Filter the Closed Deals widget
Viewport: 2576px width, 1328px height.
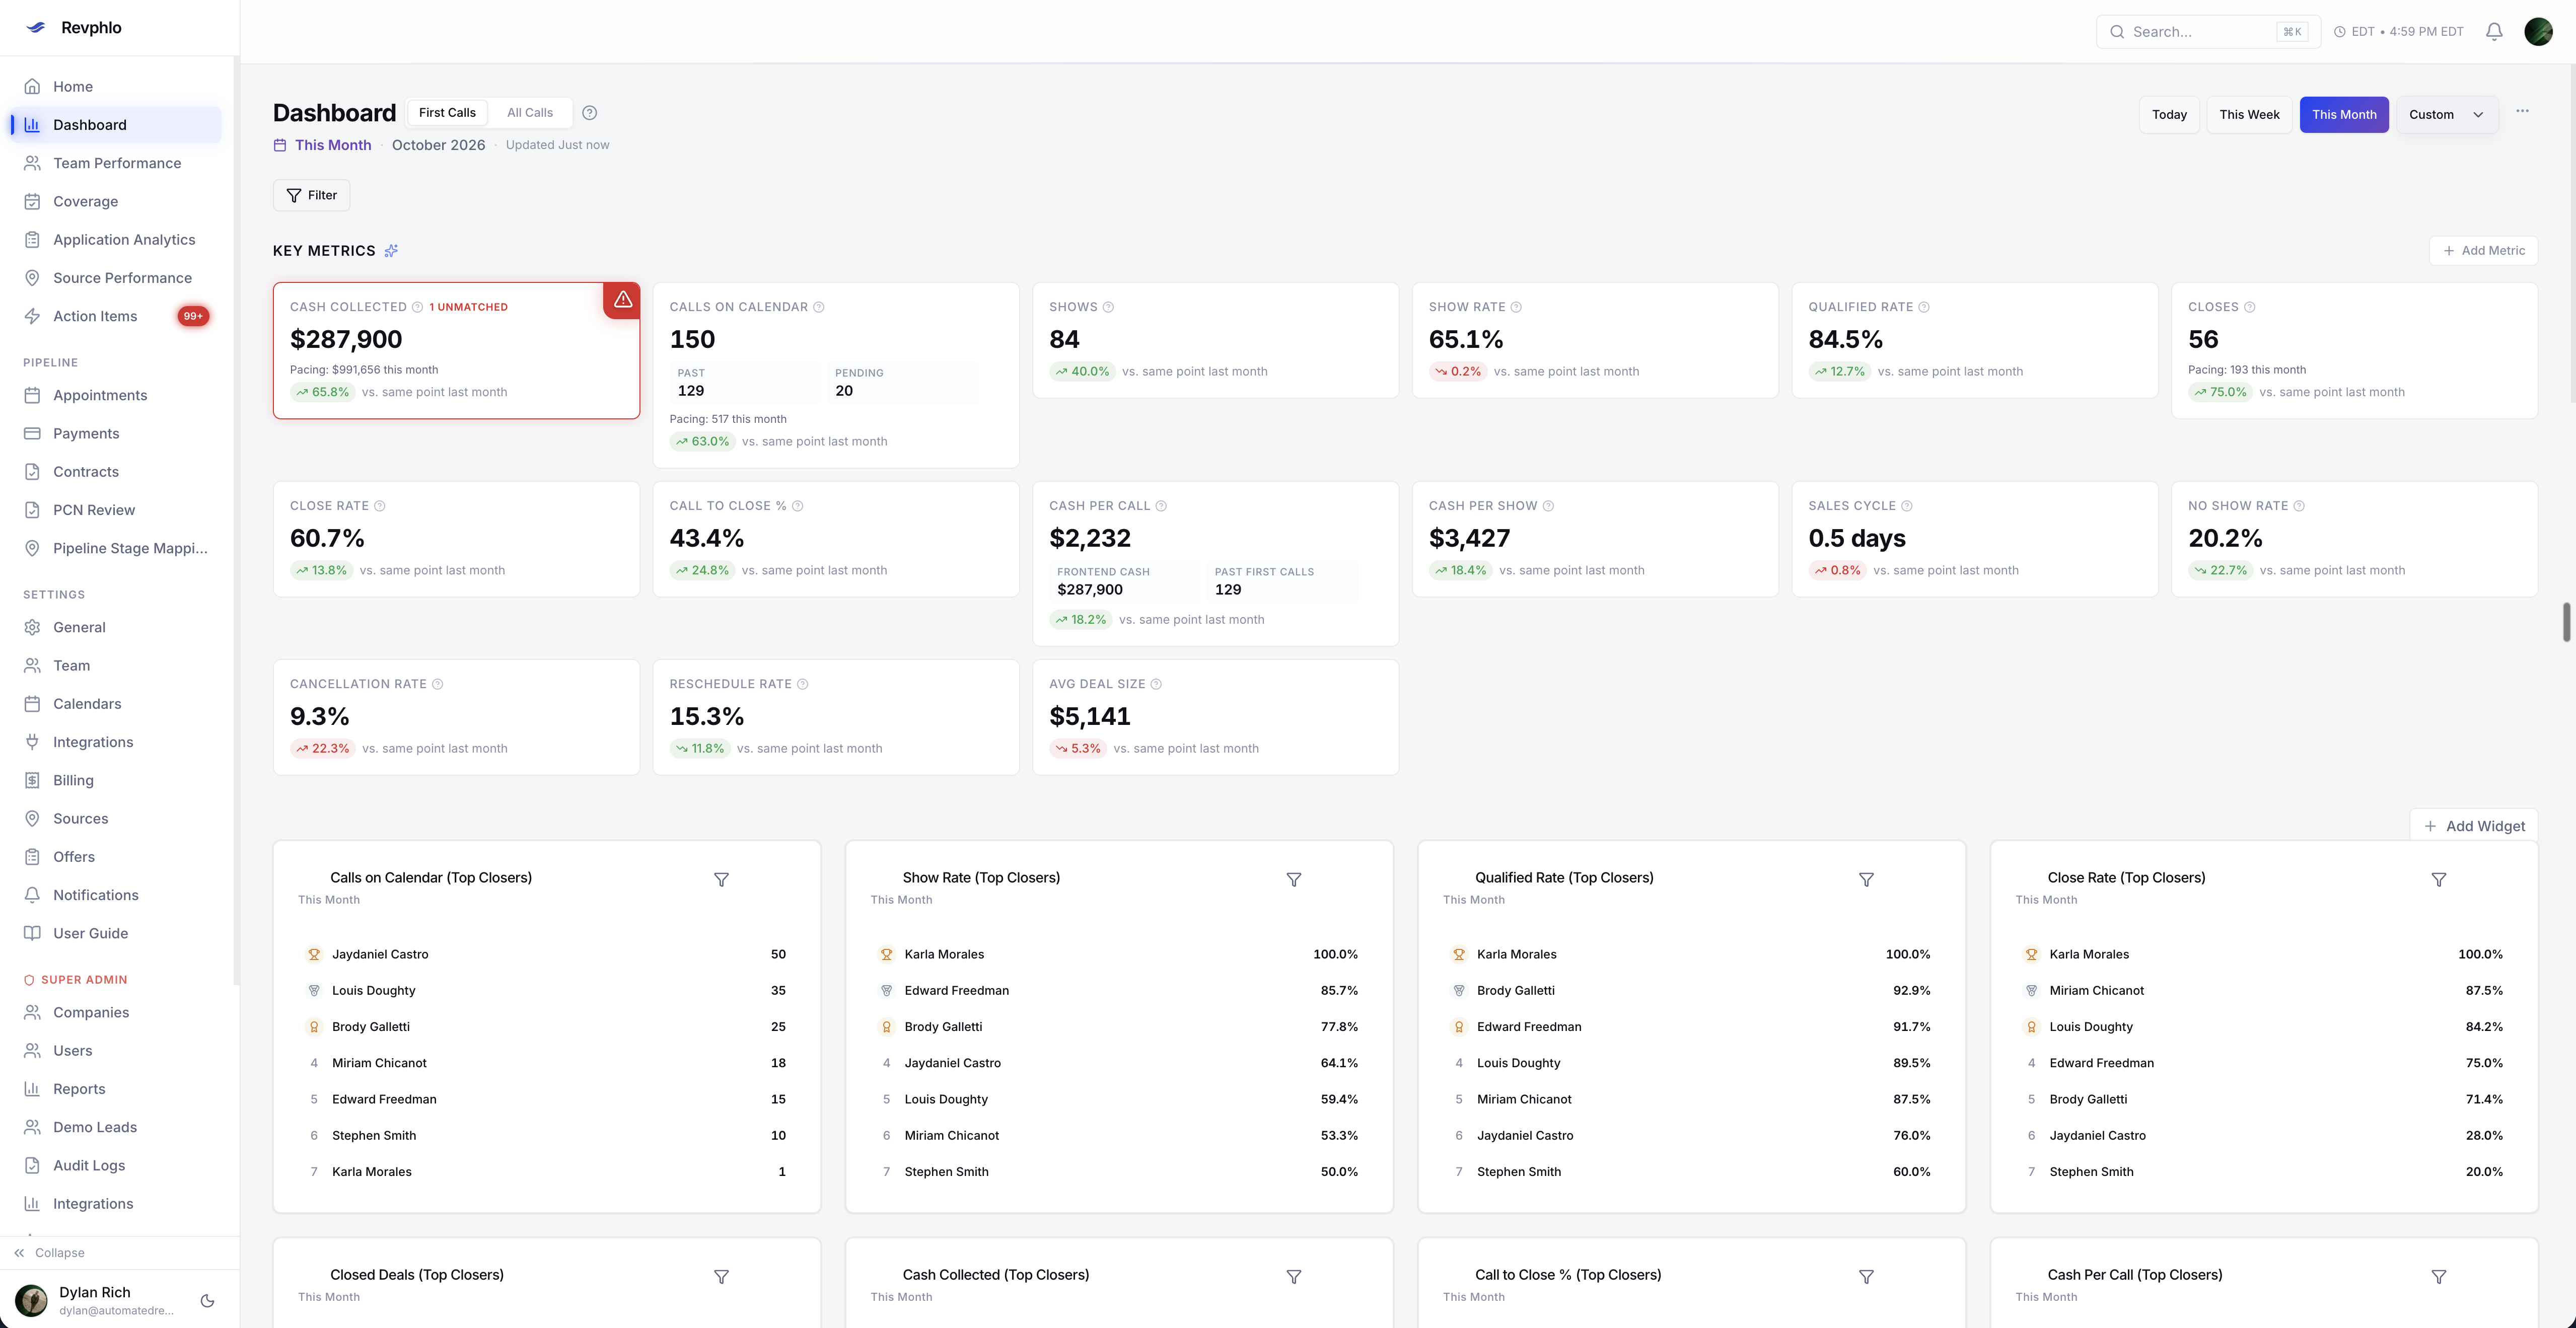coord(721,1277)
